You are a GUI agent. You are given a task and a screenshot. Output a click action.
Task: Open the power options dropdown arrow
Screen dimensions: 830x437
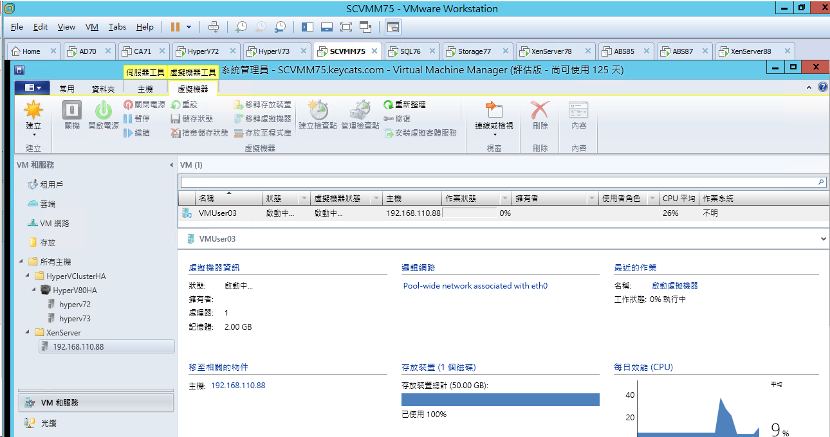189,27
